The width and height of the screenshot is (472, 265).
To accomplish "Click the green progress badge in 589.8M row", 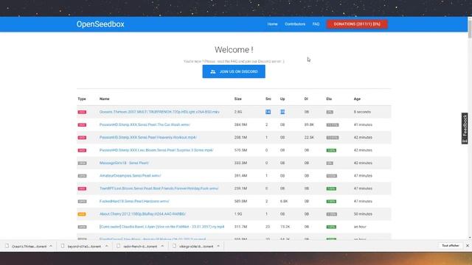I will (x=331, y=201).
